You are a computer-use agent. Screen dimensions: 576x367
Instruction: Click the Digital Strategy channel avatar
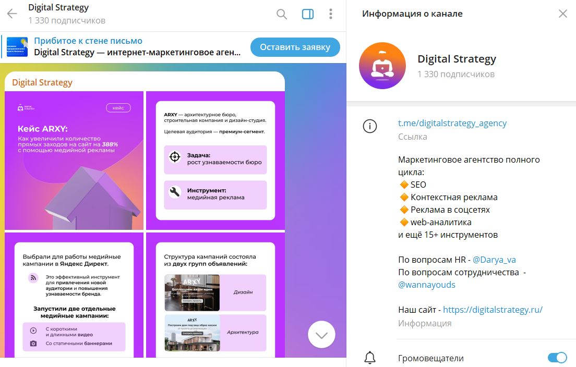pos(382,66)
